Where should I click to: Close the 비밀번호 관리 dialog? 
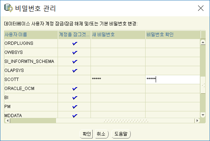(201, 8)
